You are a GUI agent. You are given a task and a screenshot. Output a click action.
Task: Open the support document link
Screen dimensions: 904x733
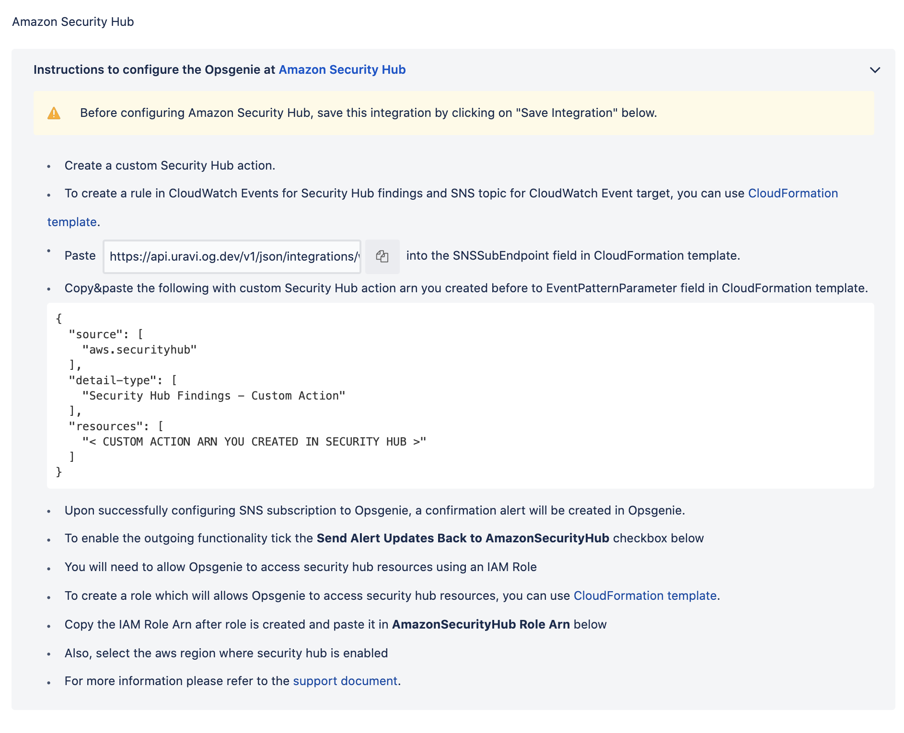345,681
